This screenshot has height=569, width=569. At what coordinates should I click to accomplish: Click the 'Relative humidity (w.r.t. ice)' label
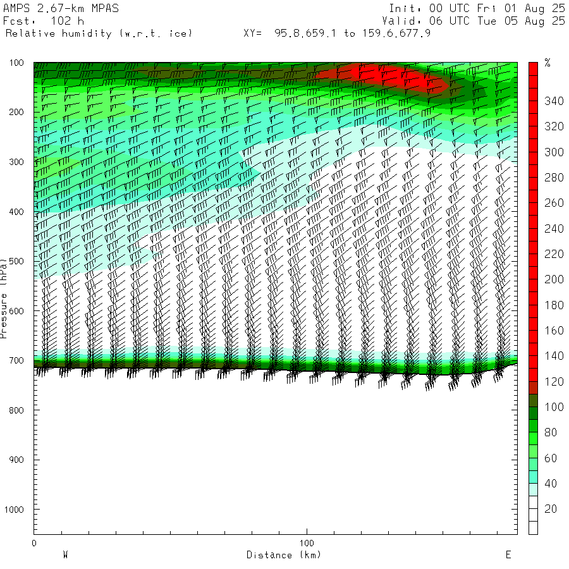[99, 34]
